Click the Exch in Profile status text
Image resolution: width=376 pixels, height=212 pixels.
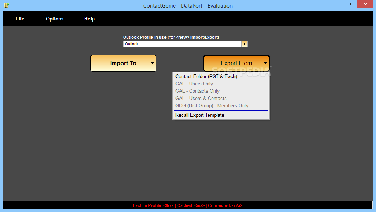coord(153,205)
